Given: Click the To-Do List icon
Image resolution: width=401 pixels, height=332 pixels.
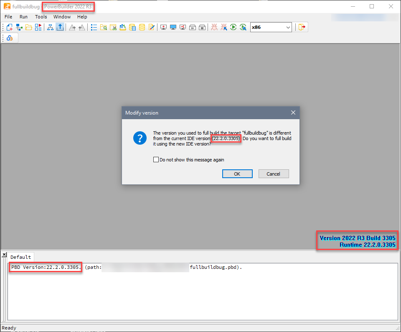Looking at the screenshot, I should coord(94,27).
